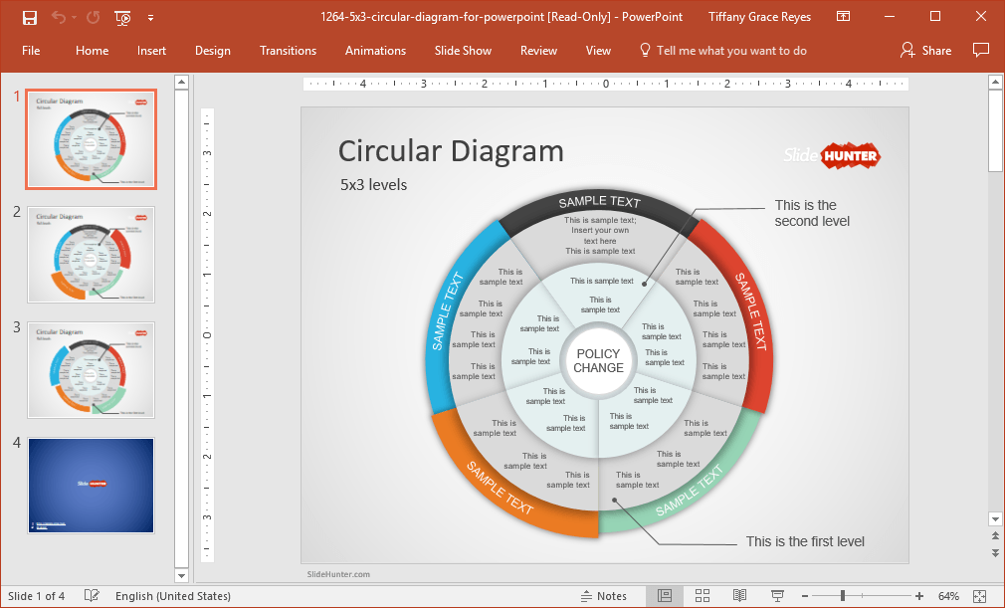Click the Share button

[925, 51]
